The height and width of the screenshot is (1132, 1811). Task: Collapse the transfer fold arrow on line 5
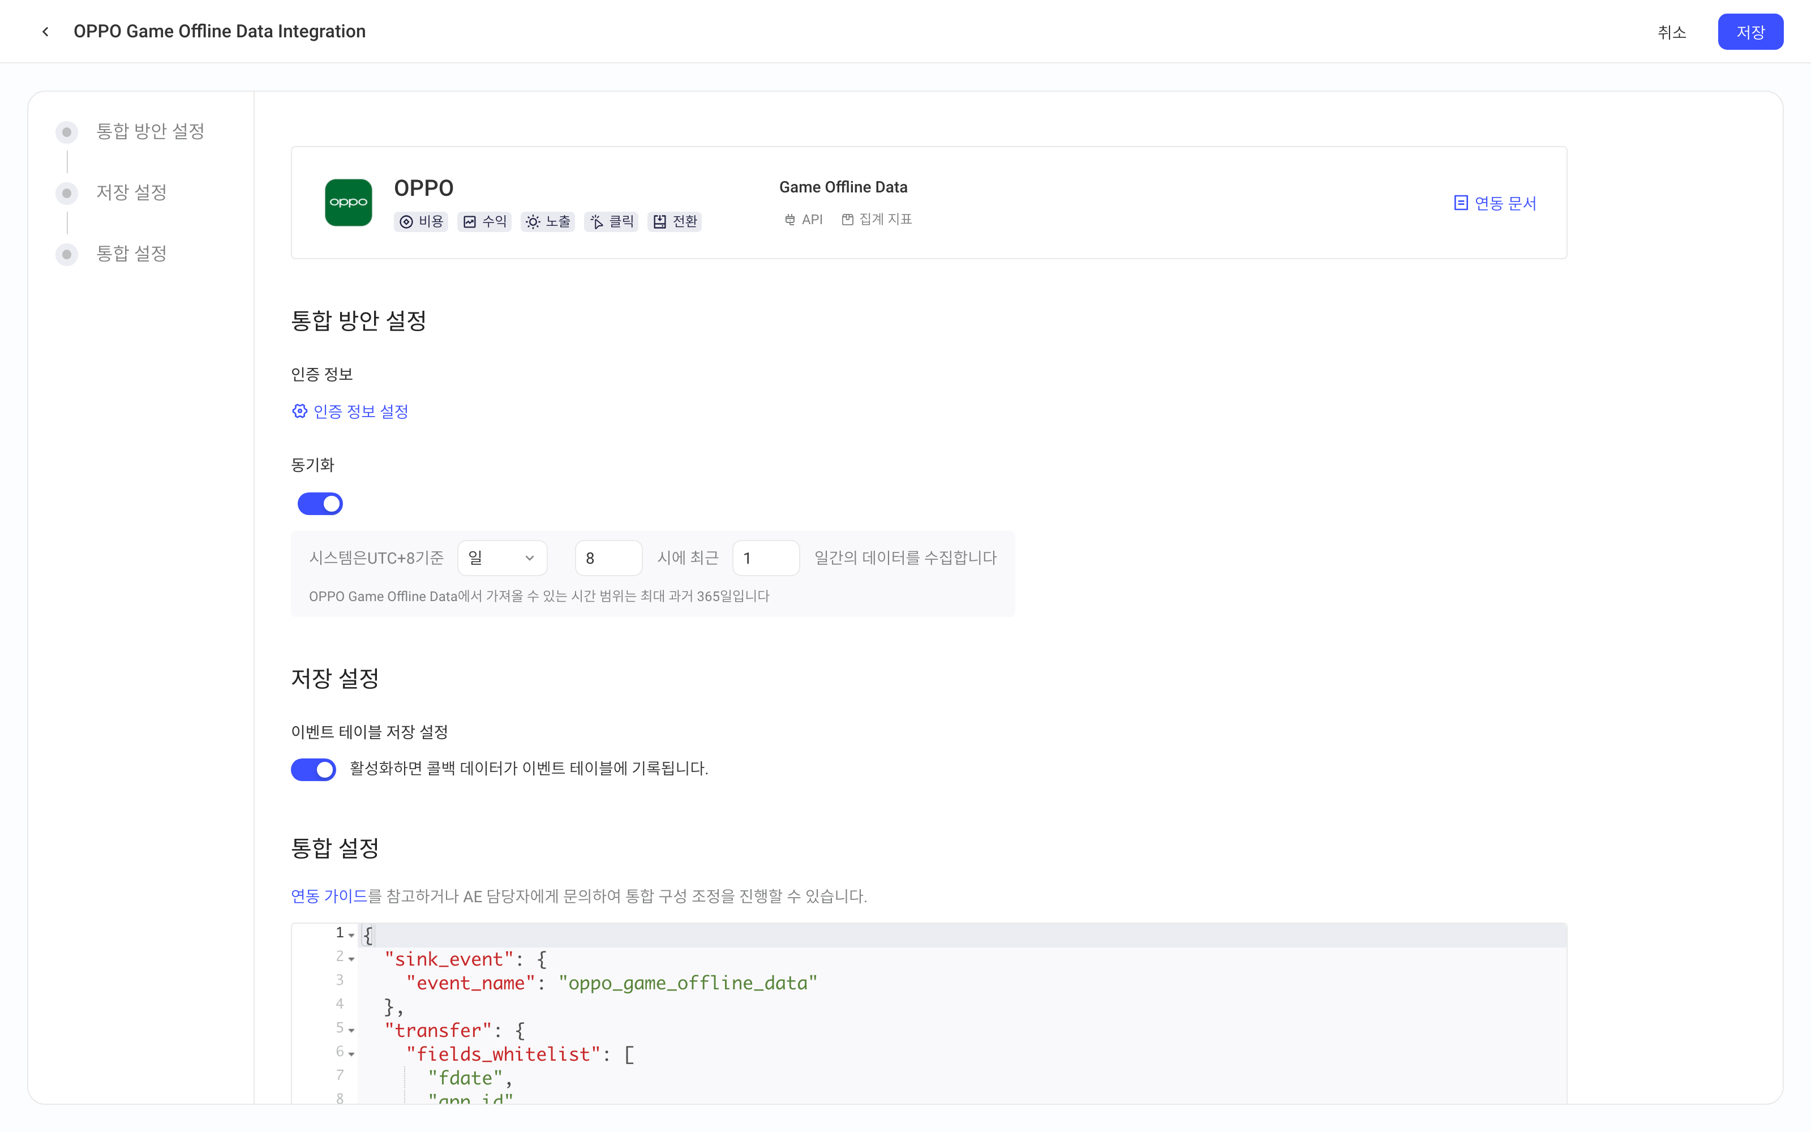click(x=351, y=1030)
